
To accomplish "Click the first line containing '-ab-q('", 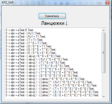I will point(33,56).
